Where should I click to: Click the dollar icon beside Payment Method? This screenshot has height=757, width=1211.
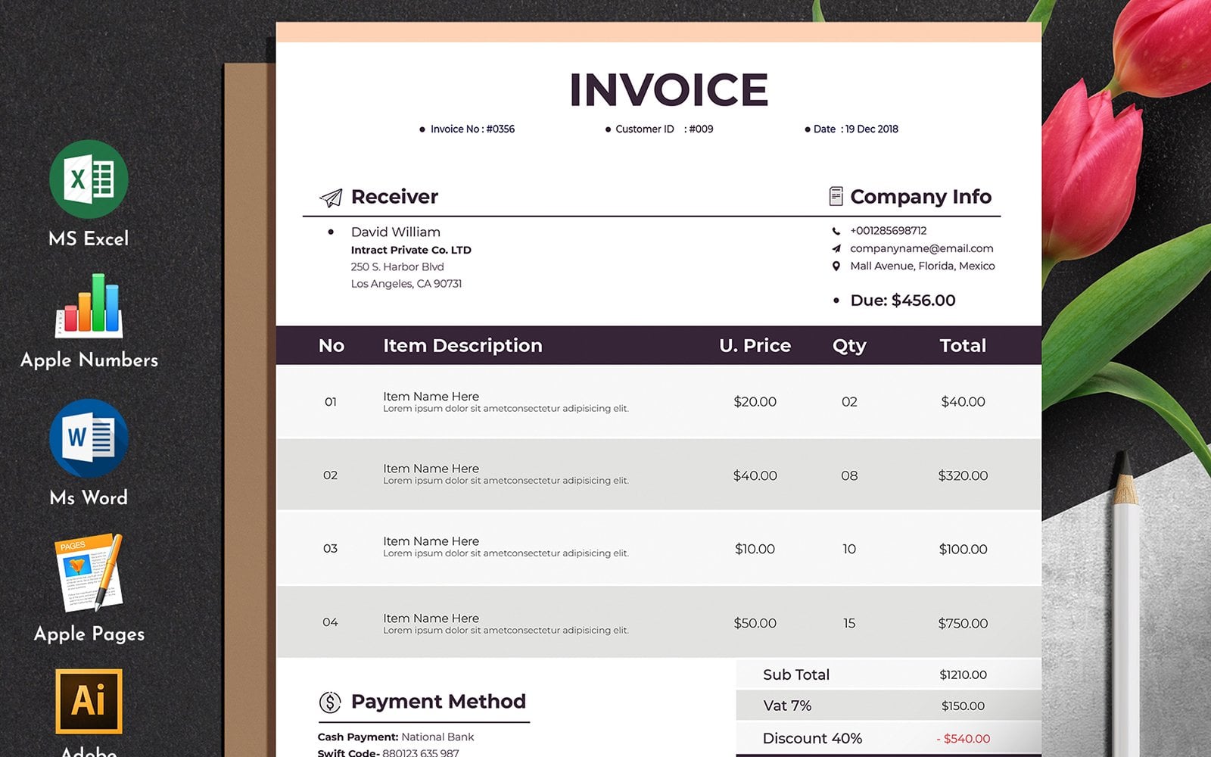(x=330, y=702)
